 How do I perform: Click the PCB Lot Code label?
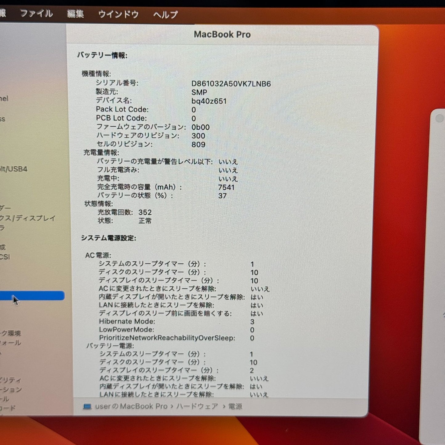point(121,118)
